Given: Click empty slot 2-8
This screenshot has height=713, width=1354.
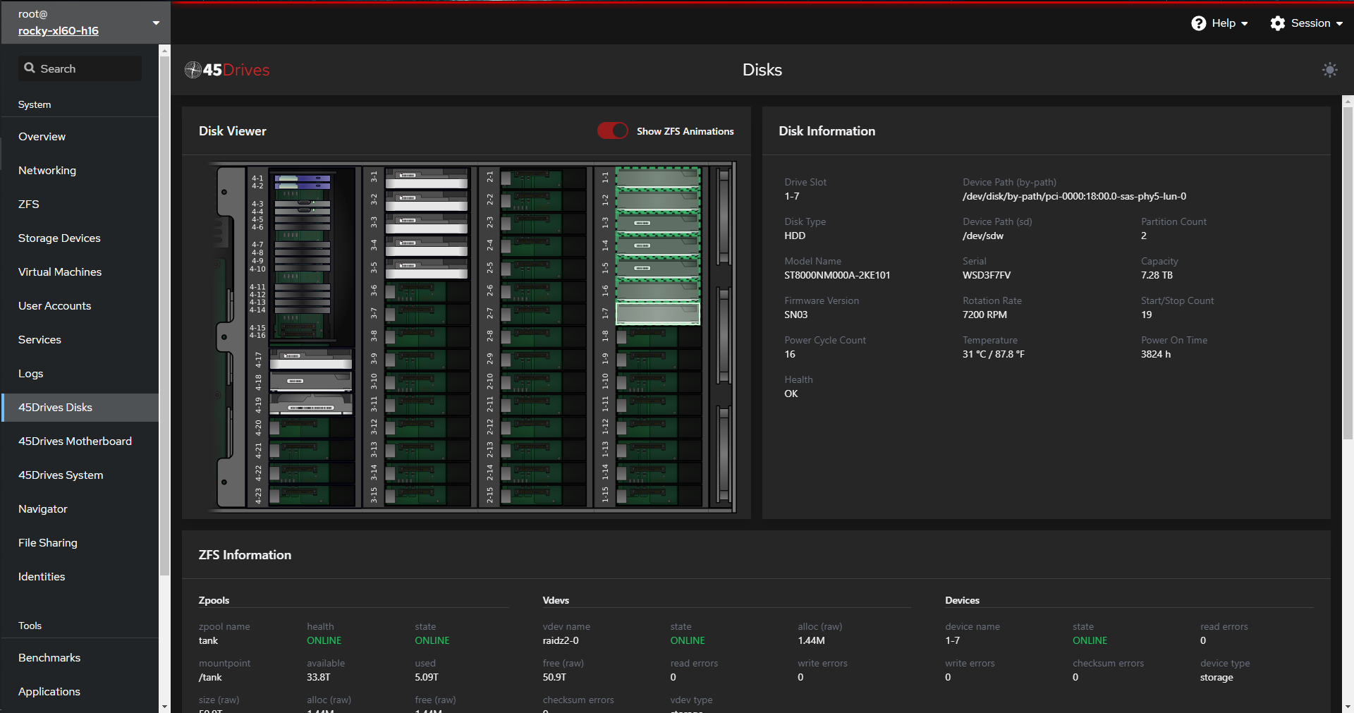Looking at the screenshot, I should point(542,336).
